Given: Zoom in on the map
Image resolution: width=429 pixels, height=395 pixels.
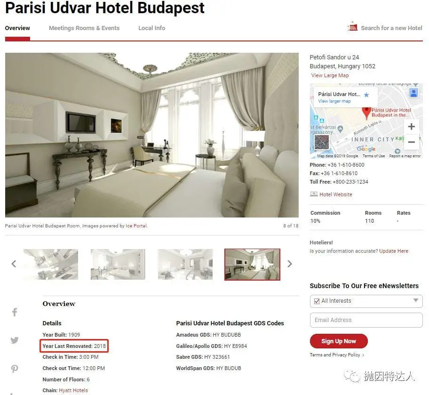Looking at the screenshot, I should [411, 127].
